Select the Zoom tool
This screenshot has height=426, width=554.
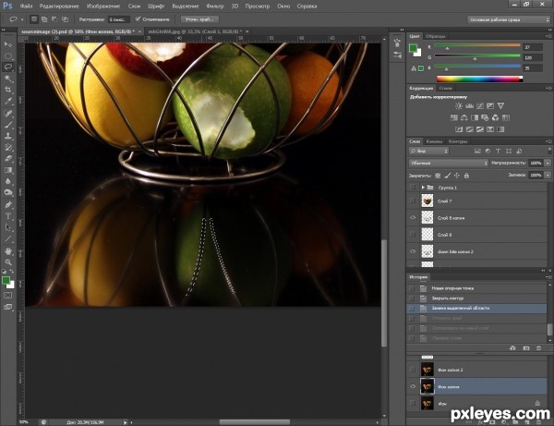[7, 262]
